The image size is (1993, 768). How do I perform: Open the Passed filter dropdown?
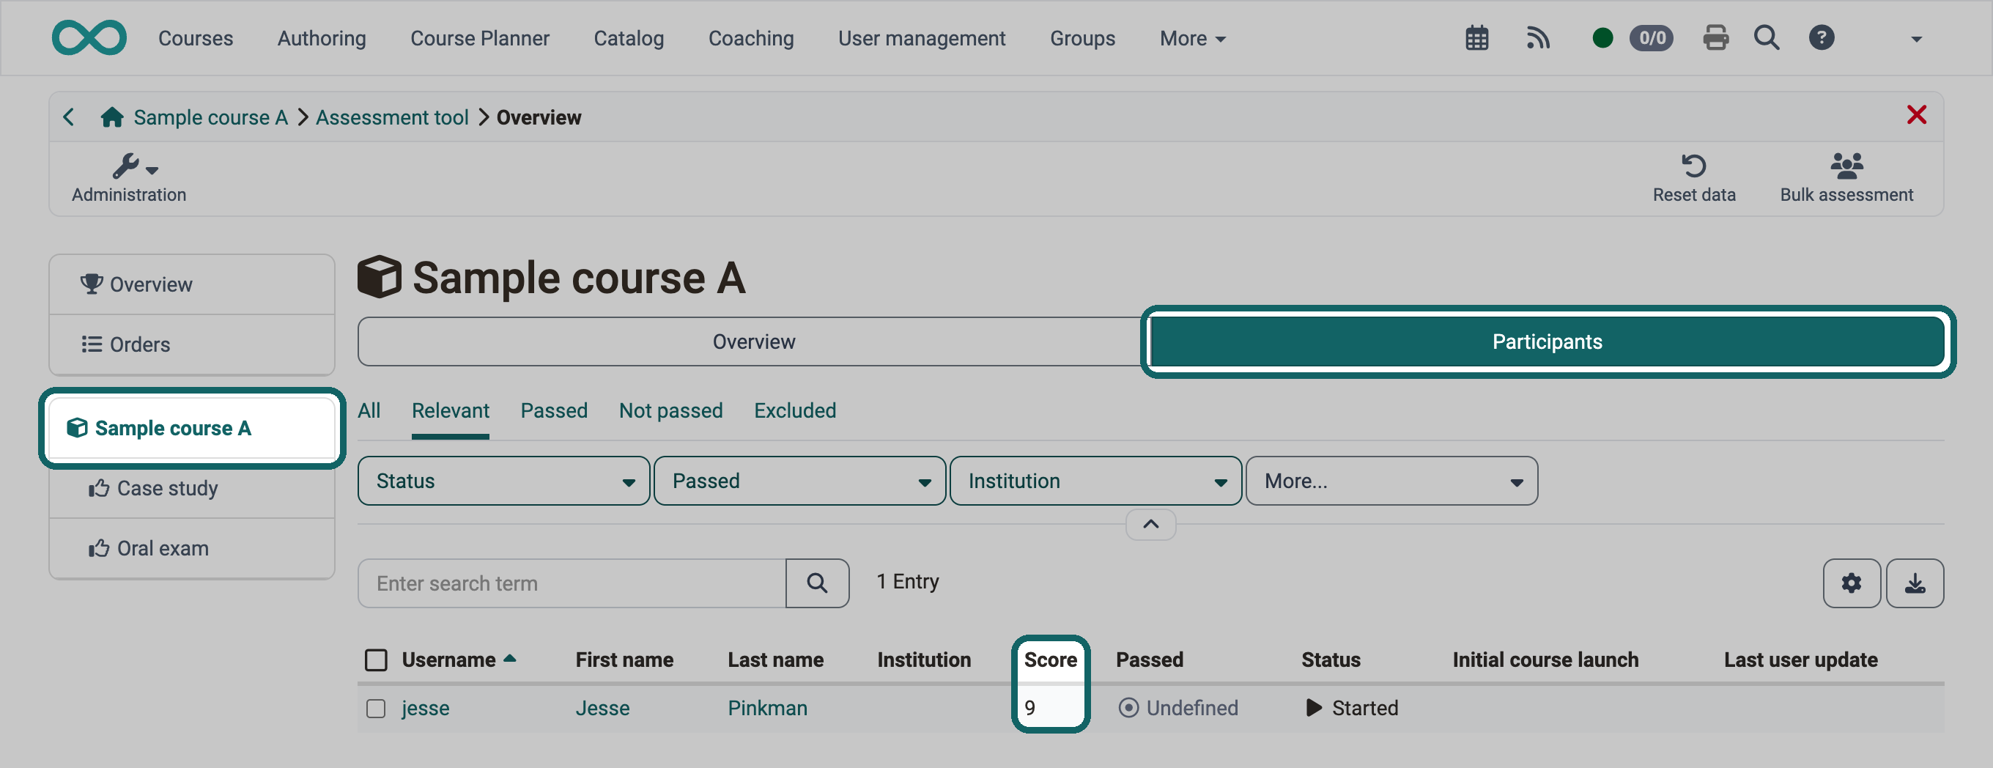click(x=799, y=480)
